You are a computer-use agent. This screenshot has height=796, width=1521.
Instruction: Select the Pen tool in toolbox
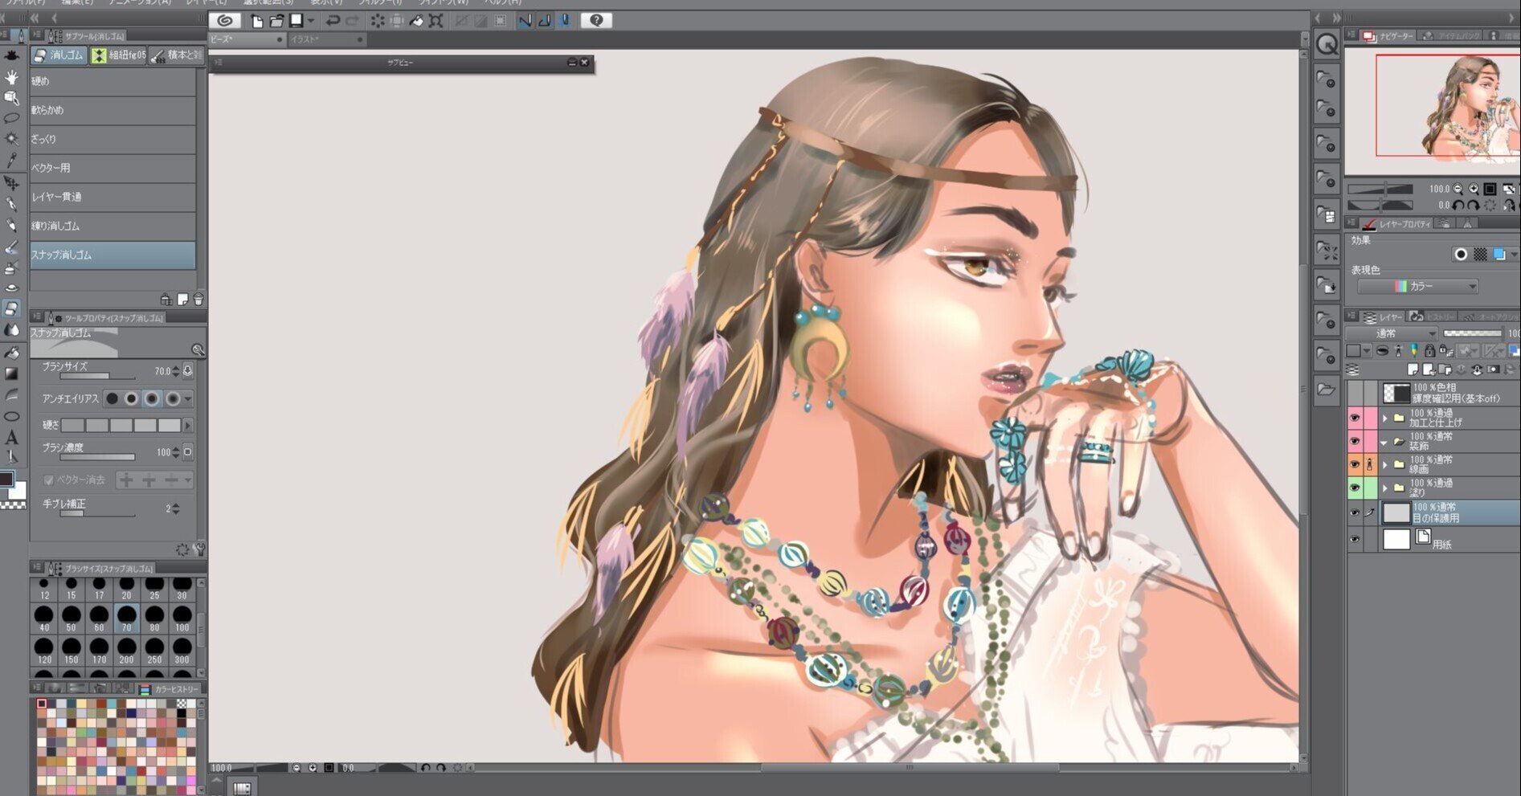11,204
